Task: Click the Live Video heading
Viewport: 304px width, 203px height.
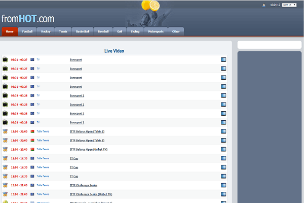Action: [x=114, y=51]
